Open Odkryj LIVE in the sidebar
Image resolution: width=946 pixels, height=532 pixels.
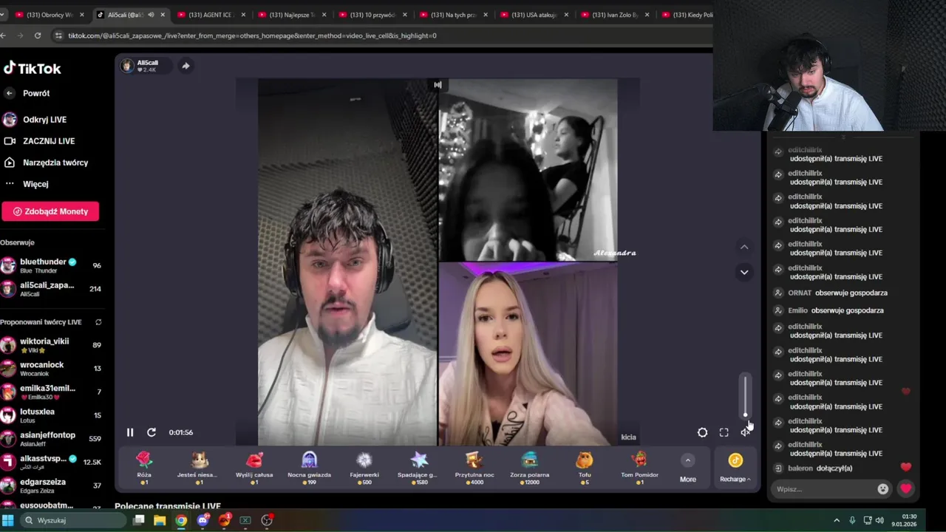pyautogui.click(x=44, y=120)
